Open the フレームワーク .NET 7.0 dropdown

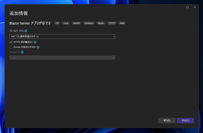click(62, 37)
